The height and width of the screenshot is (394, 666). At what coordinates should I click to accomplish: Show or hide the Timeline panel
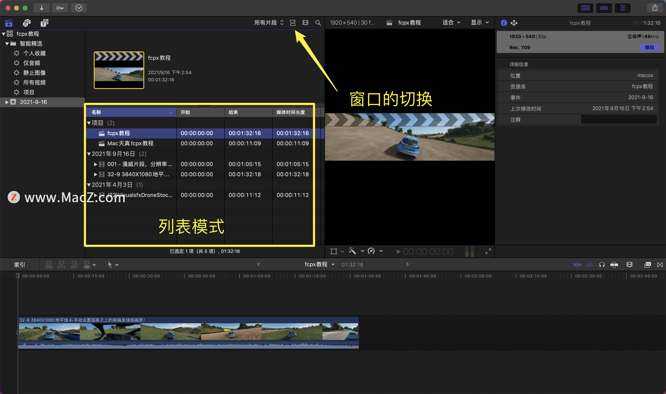[x=604, y=8]
